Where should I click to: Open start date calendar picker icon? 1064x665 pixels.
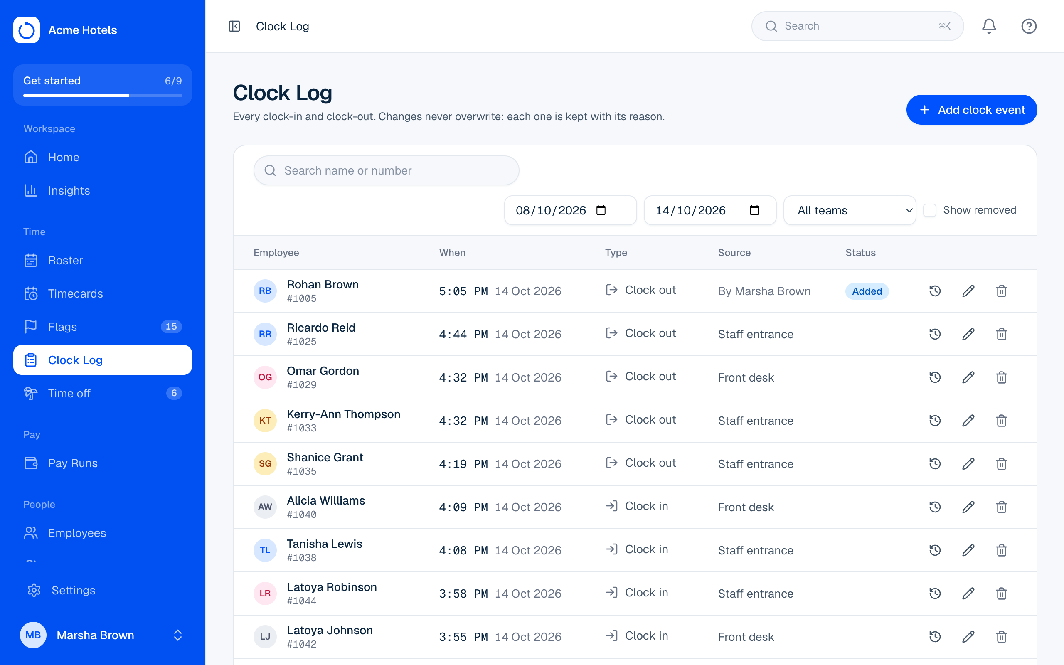[x=601, y=210]
